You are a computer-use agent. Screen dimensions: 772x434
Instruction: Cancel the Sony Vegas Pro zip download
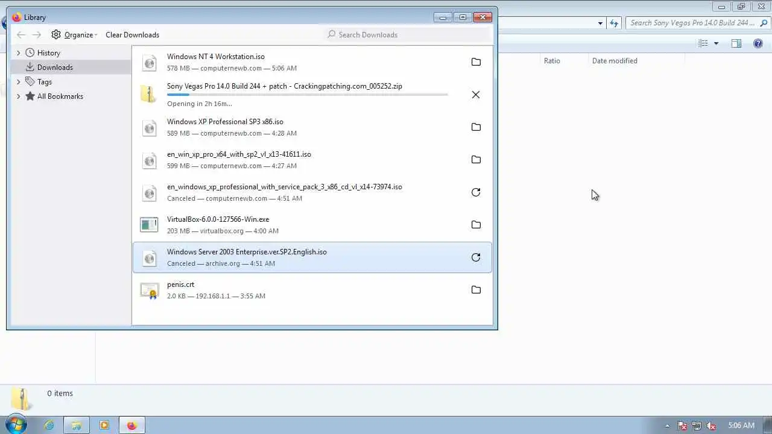[x=476, y=95]
